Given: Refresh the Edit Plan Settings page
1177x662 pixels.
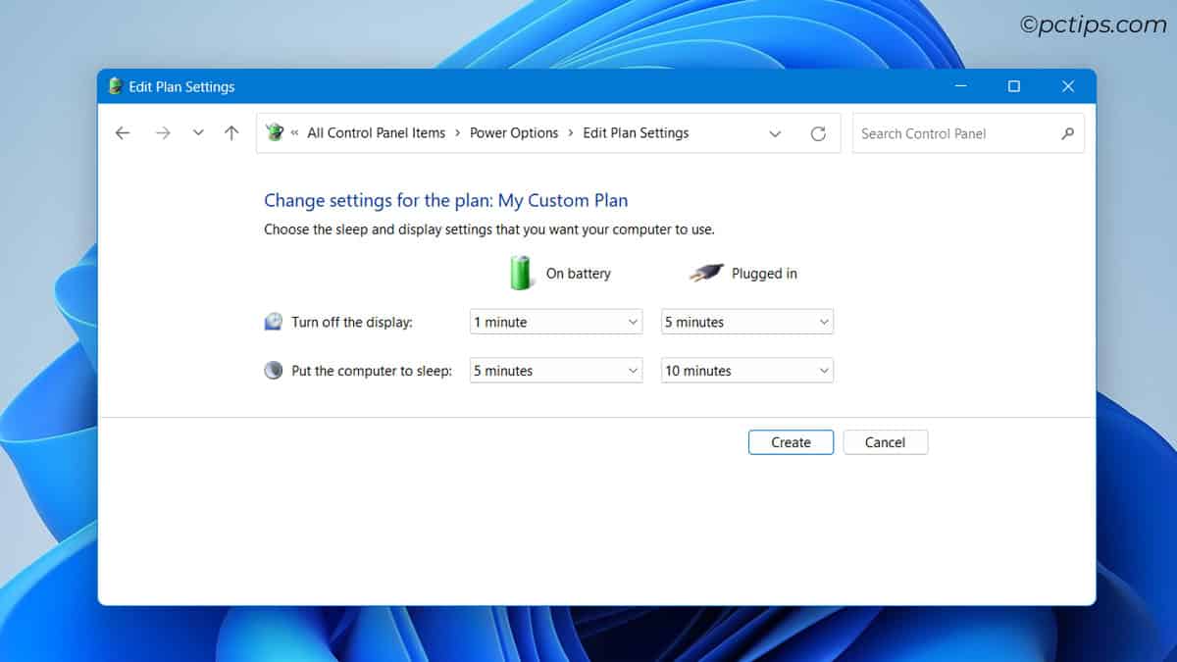Looking at the screenshot, I should tap(819, 133).
